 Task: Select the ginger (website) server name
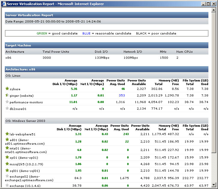pyautogui.click(x=22, y=96)
